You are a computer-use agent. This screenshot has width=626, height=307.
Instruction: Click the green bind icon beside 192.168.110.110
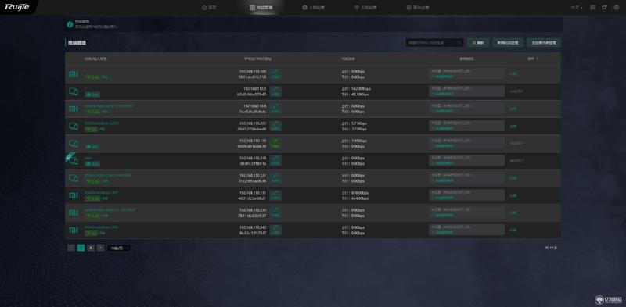(275, 144)
